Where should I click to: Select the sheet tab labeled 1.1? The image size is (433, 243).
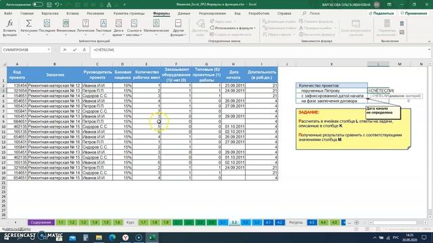[61, 222]
